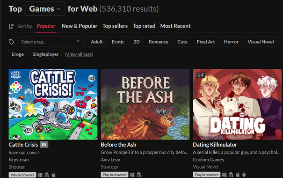Click the Shooter genre under Cattle Crisis
Screen dimensions: 283x178
tap(17, 167)
